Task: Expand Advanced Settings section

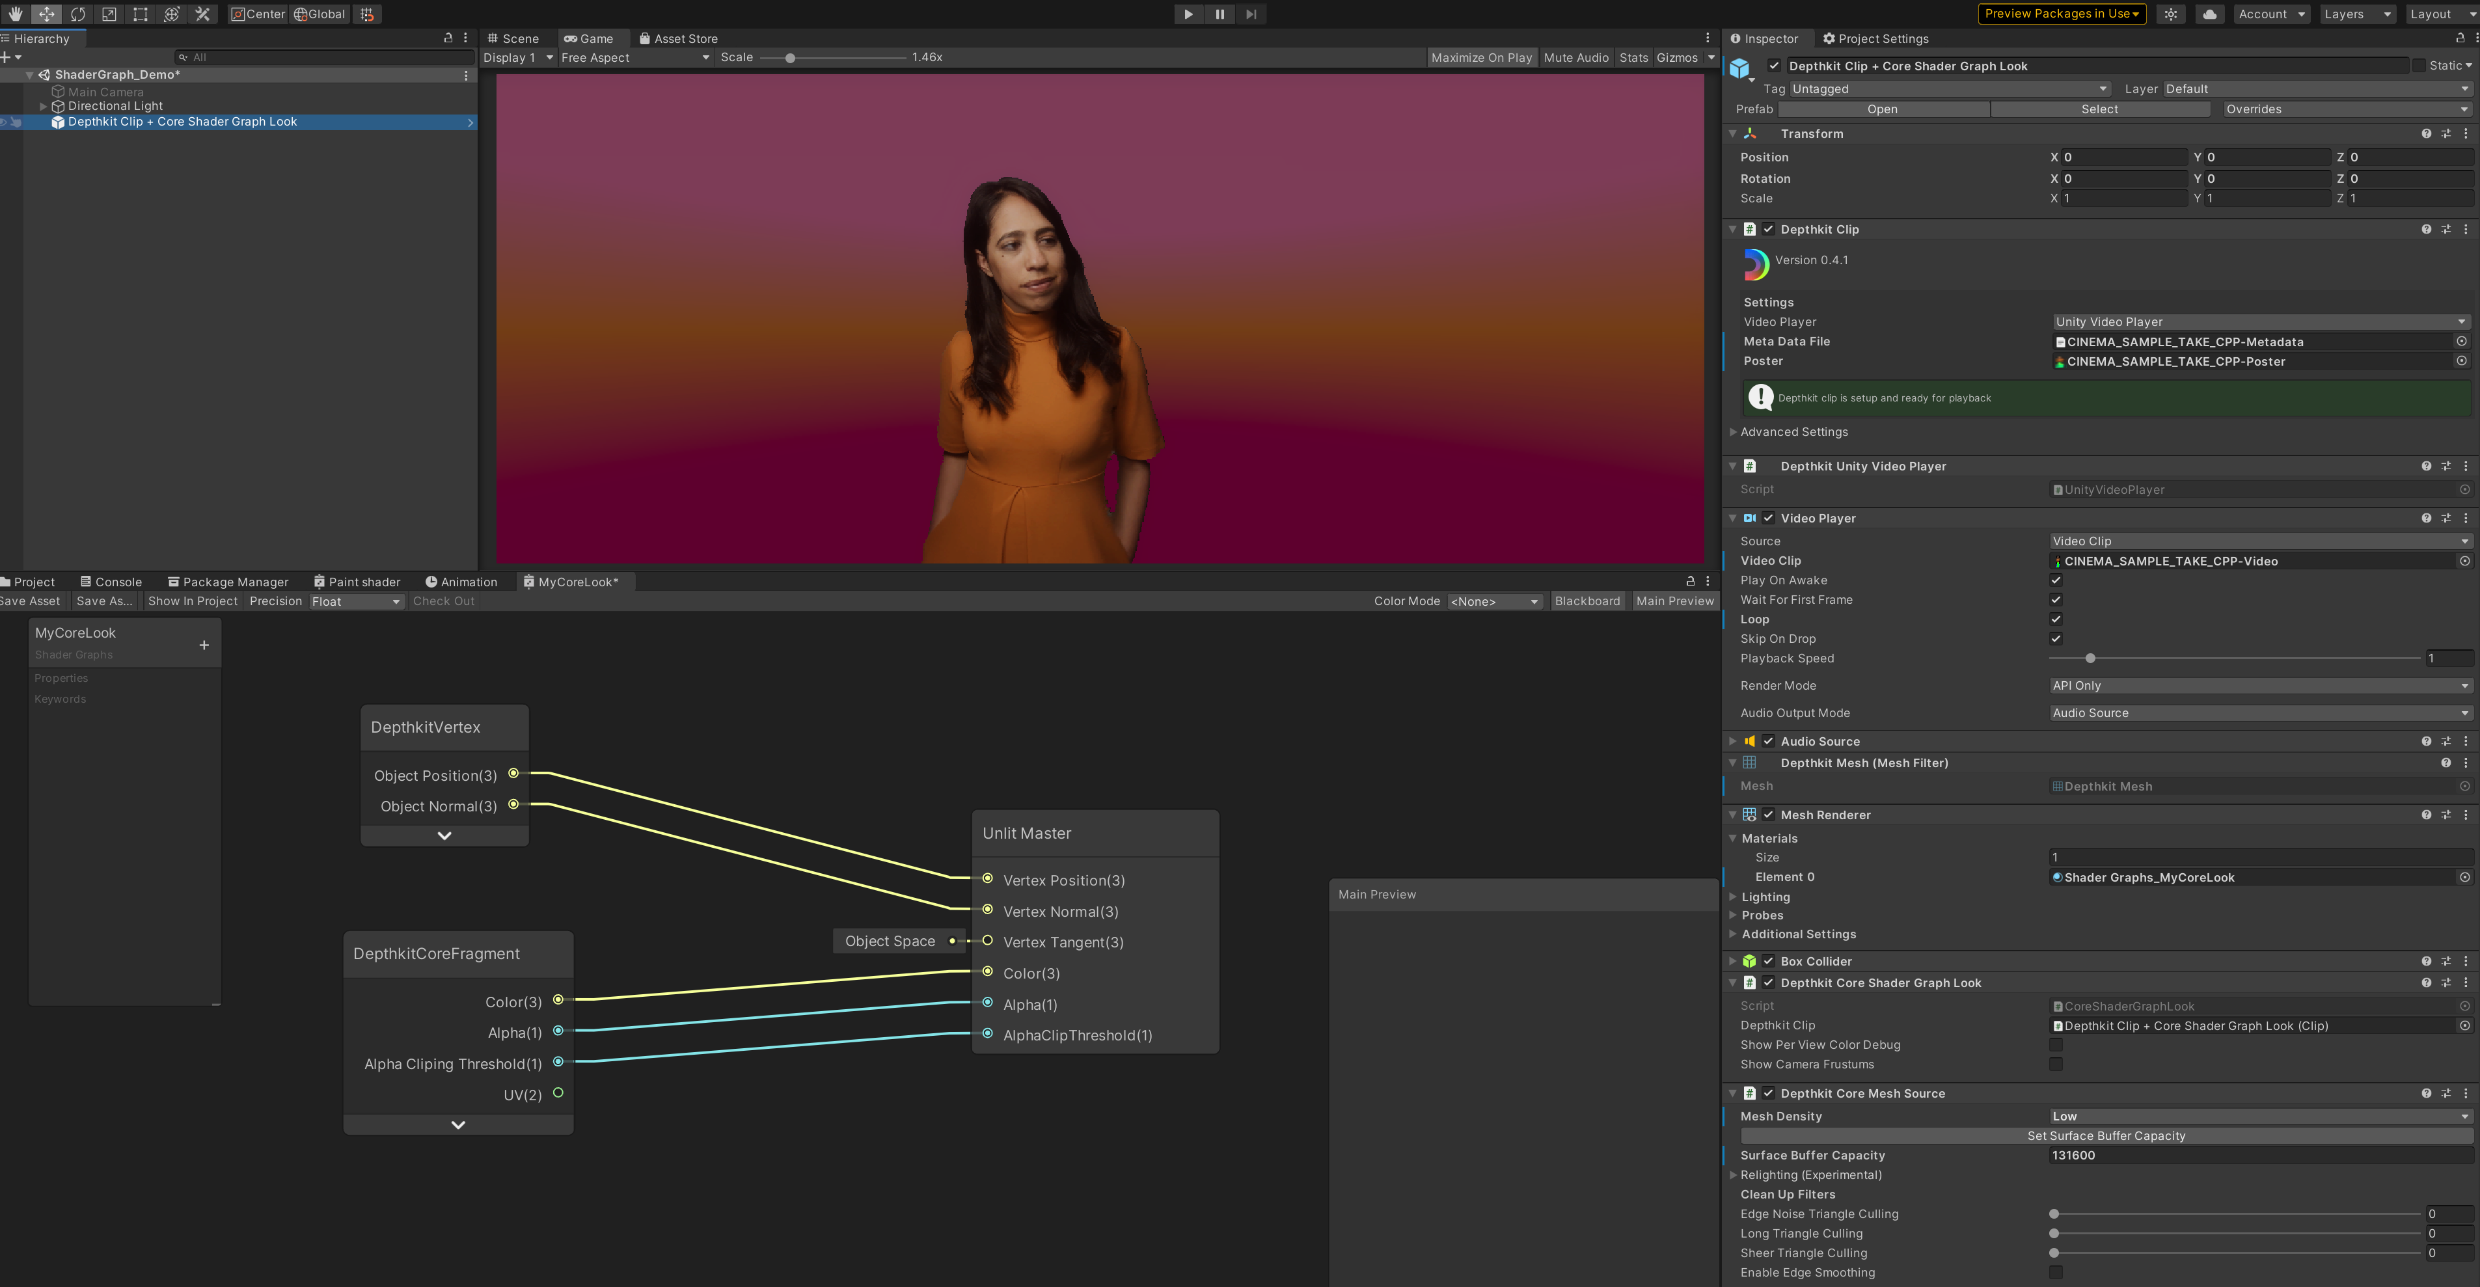Action: 1793,432
